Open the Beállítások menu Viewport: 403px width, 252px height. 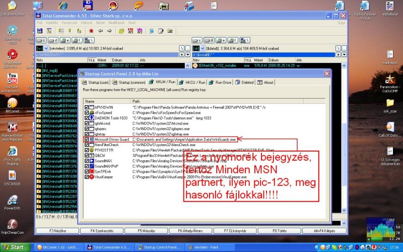click(116, 23)
